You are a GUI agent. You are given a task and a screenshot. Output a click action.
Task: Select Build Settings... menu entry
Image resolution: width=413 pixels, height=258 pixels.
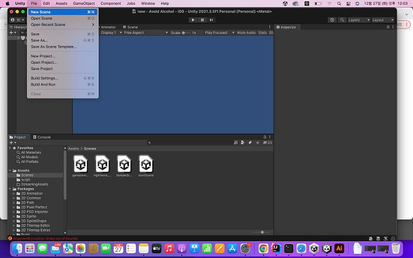tap(44, 78)
